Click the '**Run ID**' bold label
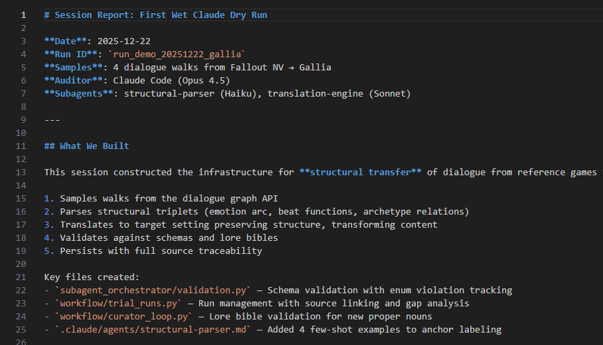The image size is (603, 345). [70, 55]
